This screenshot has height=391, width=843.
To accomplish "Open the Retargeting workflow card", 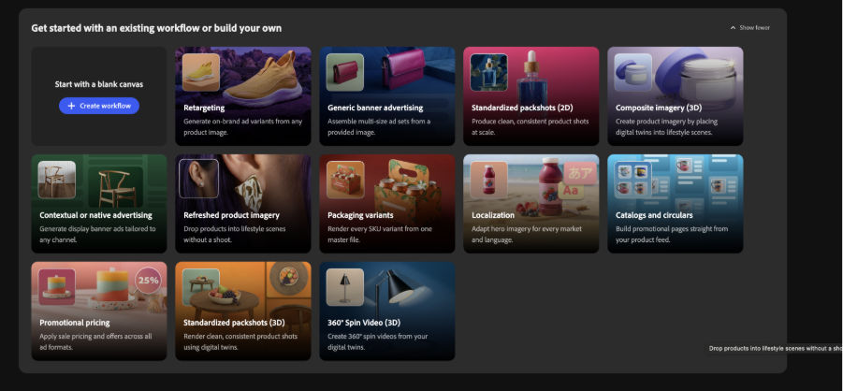I will tap(243, 96).
